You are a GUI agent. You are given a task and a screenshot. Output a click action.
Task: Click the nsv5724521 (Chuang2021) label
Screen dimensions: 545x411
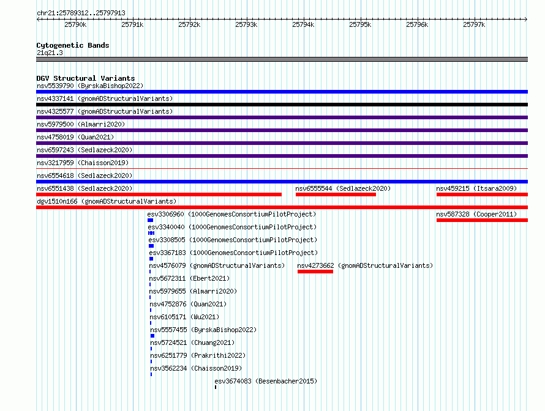192,342
